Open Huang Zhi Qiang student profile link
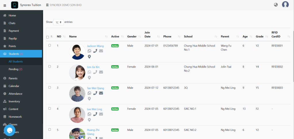Viewport: 294px width, 139px height. (x=93, y=132)
